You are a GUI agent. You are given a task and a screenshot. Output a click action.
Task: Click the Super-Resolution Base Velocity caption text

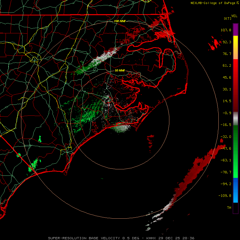click(x=121, y=238)
